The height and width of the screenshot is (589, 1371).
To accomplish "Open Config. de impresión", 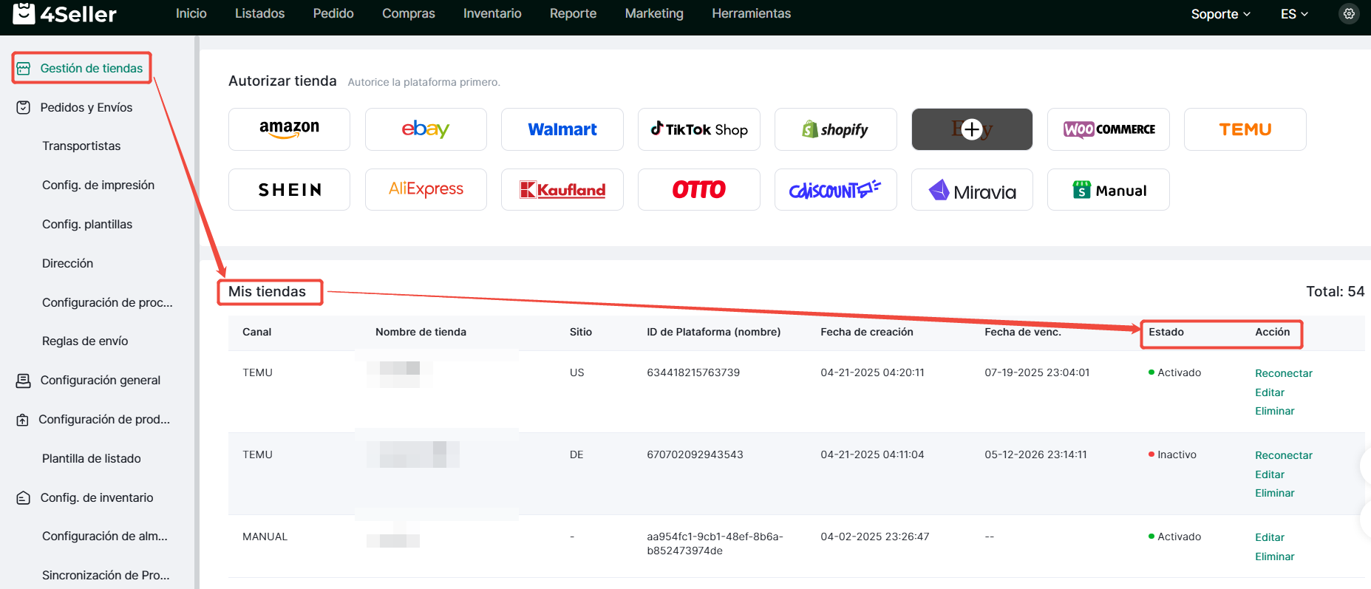I will (x=98, y=185).
